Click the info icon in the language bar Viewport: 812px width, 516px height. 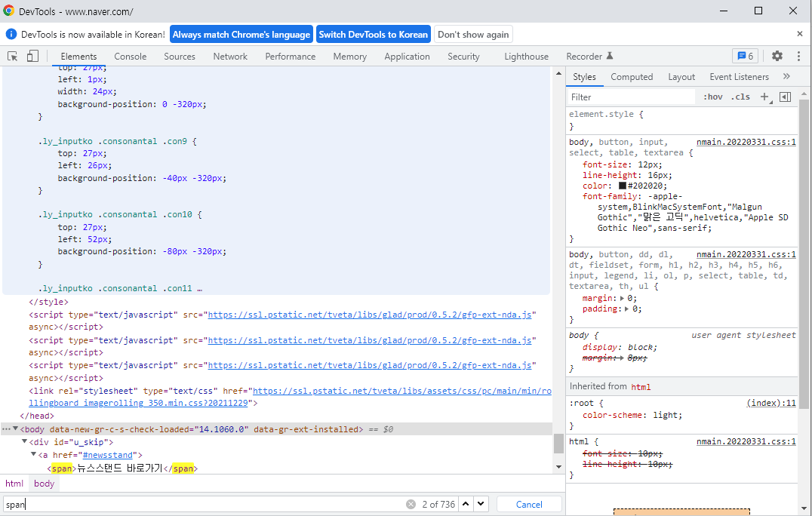11,34
